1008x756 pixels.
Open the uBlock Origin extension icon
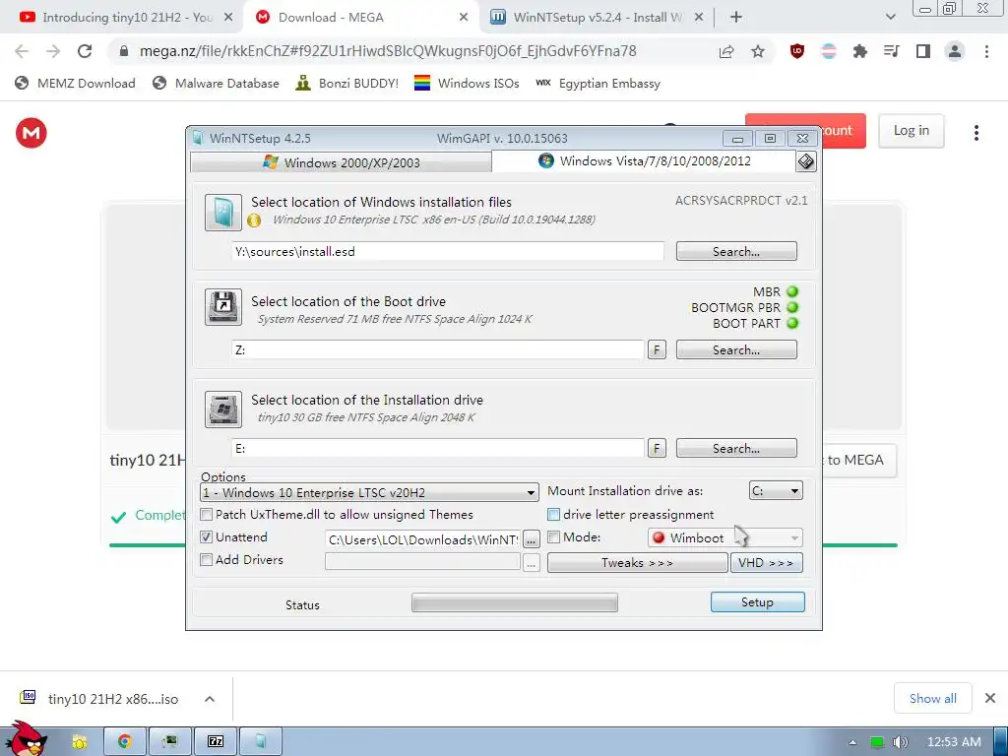pyautogui.click(x=797, y=51)
